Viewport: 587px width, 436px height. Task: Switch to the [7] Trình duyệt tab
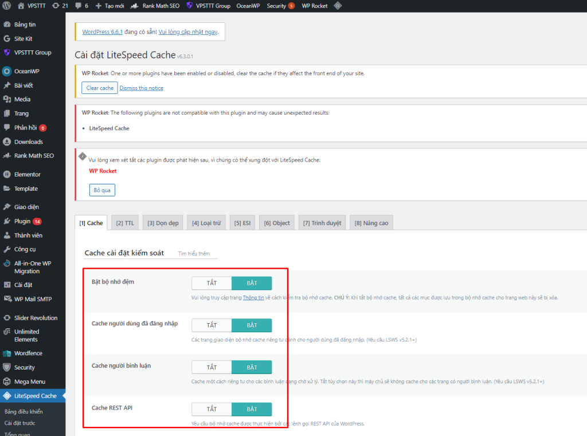(x=322, y=223)
